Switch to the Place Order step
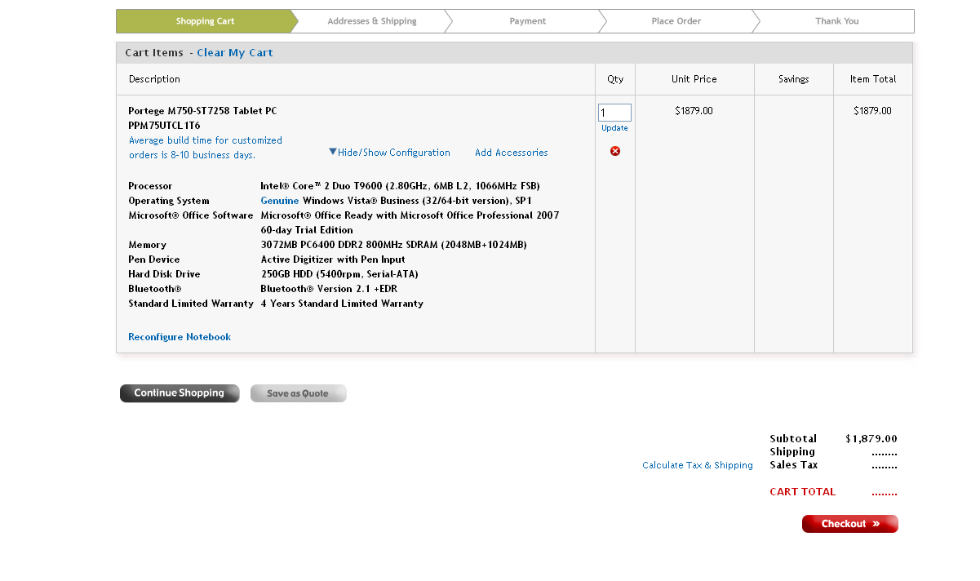Screen dimensions: 980x581 point(676,21)
